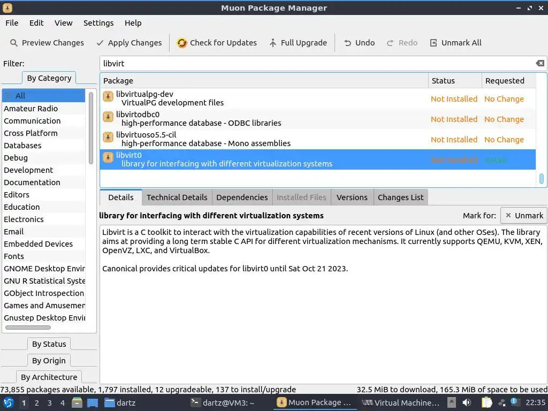Screen dimensions: 548x411
Task: Select the Development category
Action: (44, 170)
